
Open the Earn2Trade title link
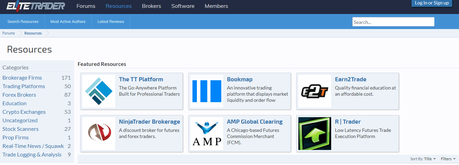(x=351, y=79)
